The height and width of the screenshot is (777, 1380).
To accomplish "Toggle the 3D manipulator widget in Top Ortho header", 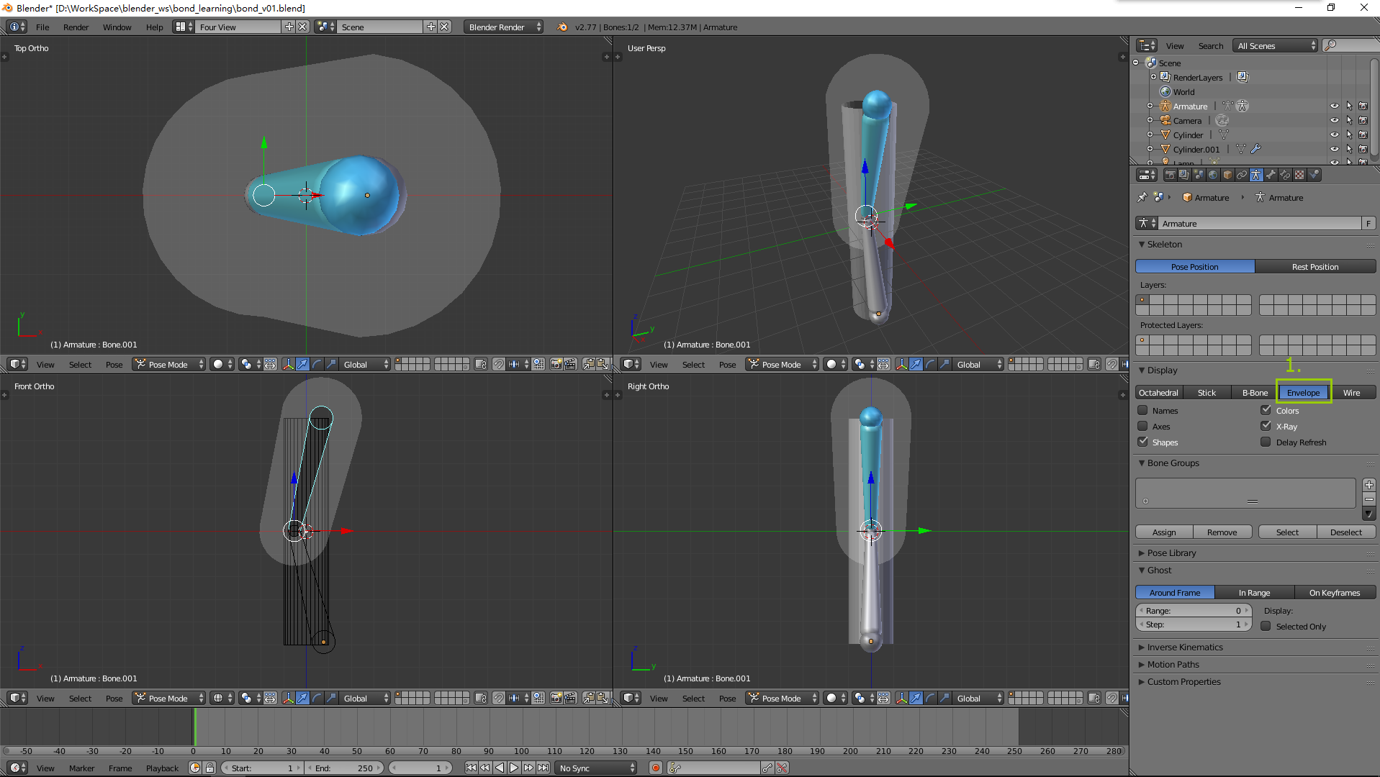I will click(x=288, y=364).
